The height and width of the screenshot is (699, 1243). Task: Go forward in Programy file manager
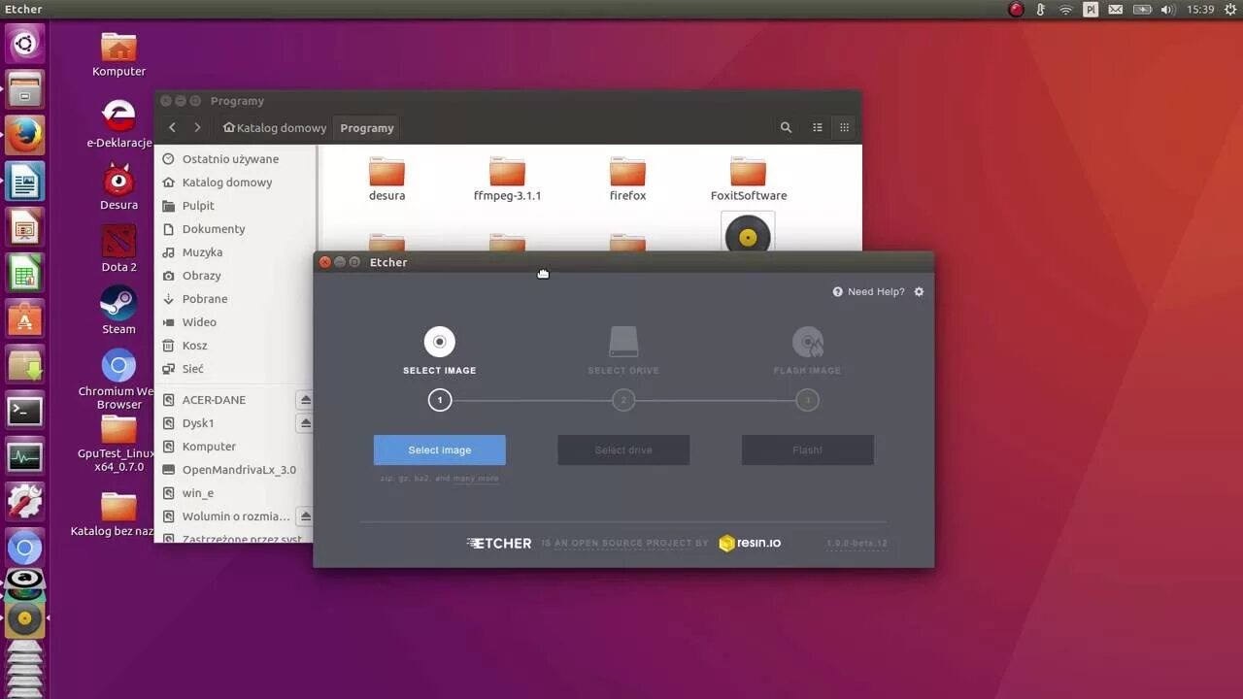click(x=197, y=127)
